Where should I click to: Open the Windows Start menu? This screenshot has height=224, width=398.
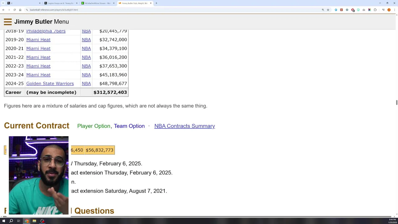[x=4, y=221]
